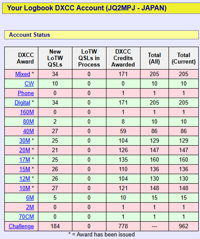Open the 160M band link
200x239 pixels.
[27, 112]
